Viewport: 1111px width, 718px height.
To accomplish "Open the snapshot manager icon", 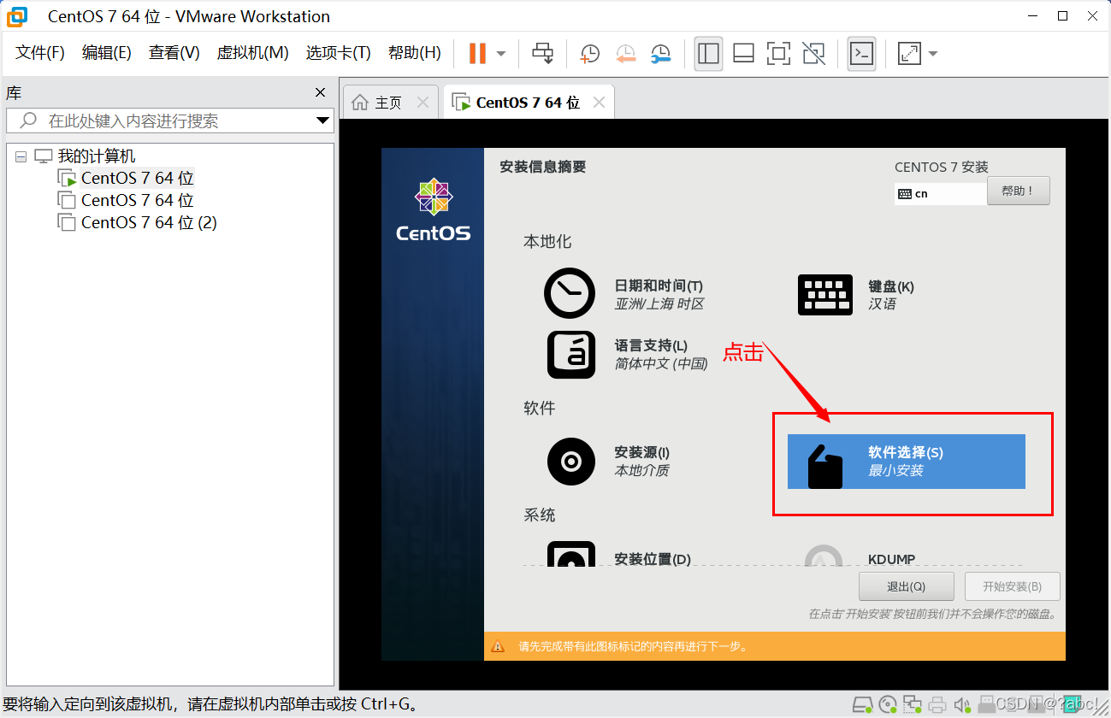I will [660, 54].
